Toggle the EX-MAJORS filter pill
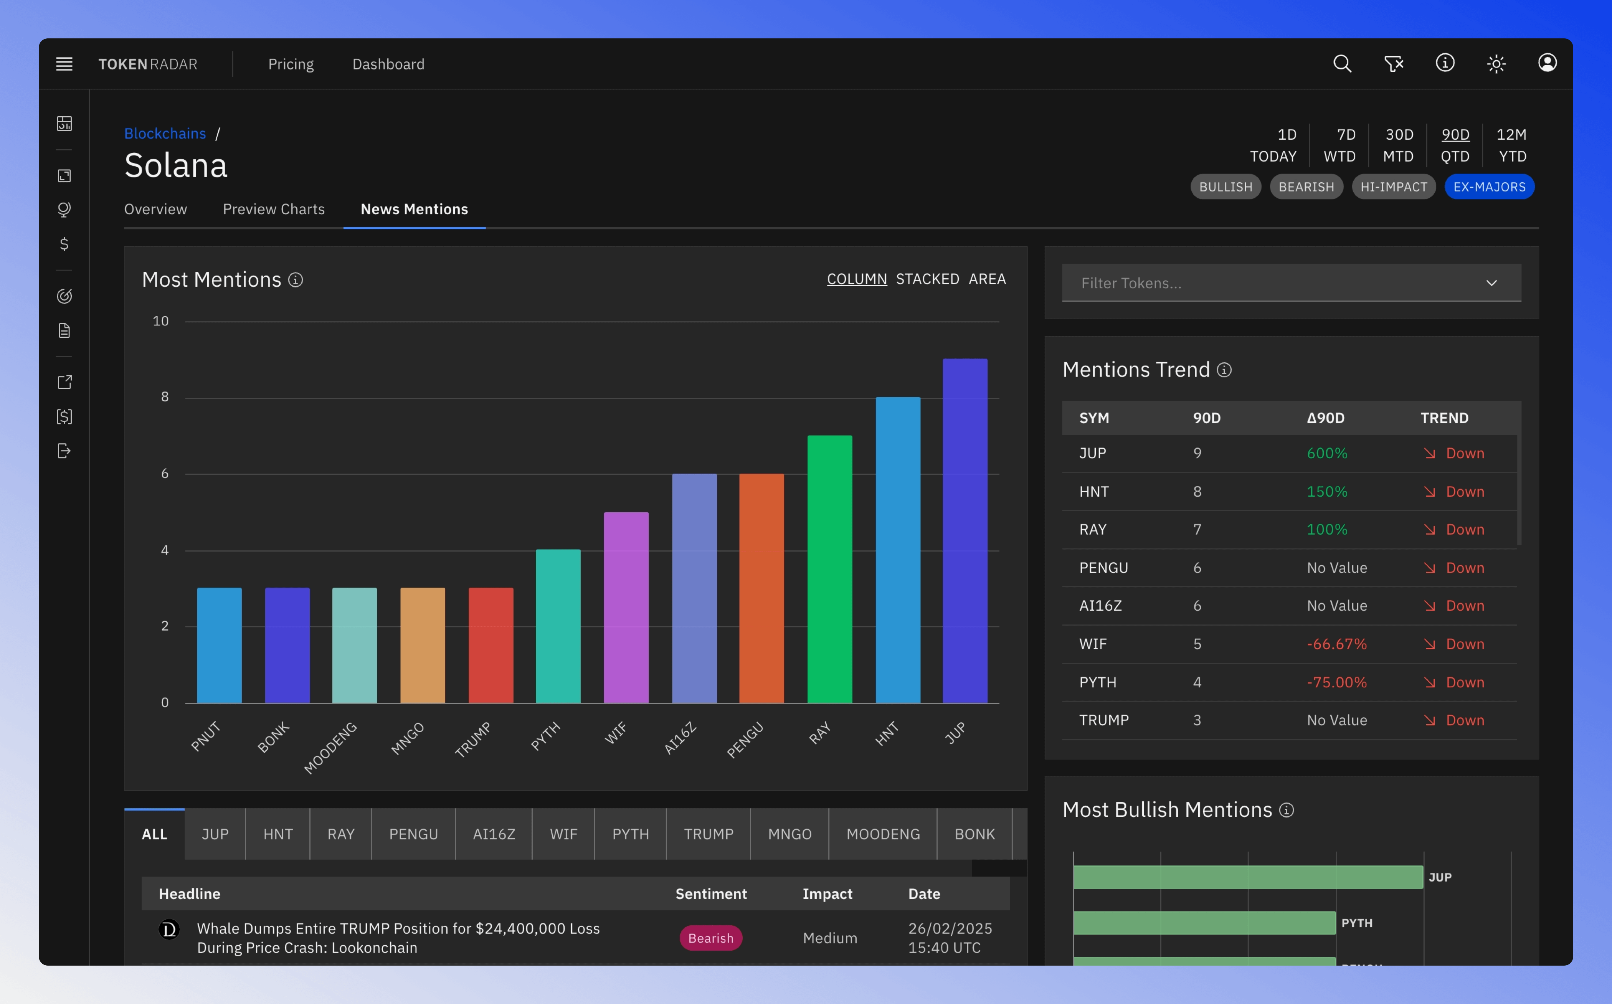This screenshot has height=1004, width=1612. coord(1489,187)
